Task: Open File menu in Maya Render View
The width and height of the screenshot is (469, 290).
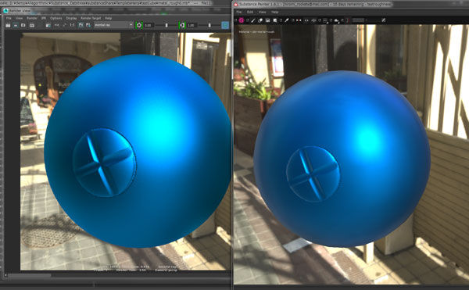Action: (x=9, y=18)
